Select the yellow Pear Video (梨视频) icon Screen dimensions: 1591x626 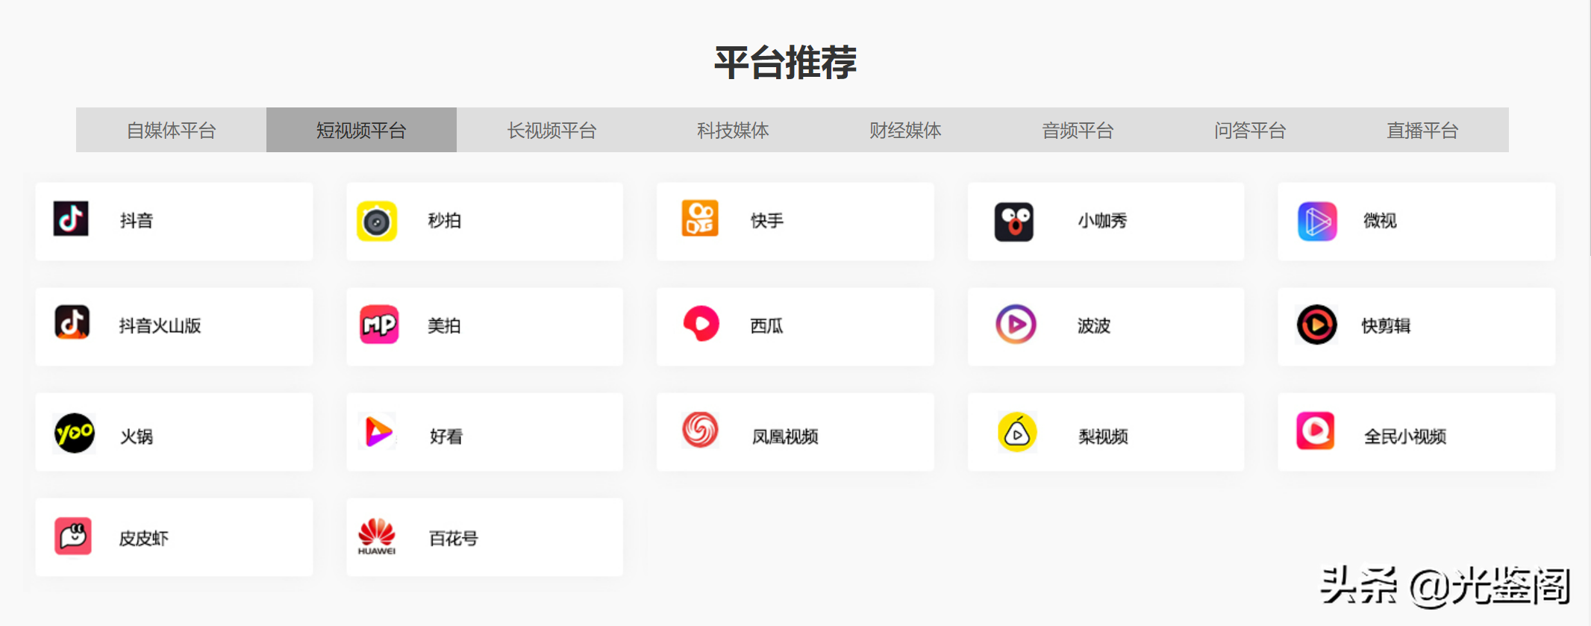tap(1017, 433)
